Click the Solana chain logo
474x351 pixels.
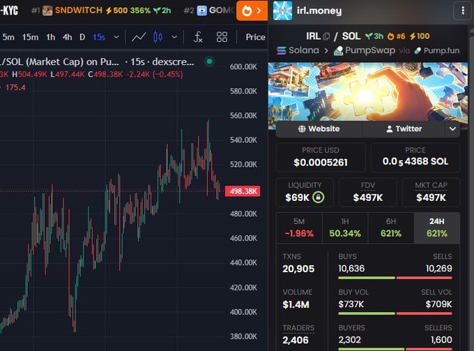(x=281, y=50)
